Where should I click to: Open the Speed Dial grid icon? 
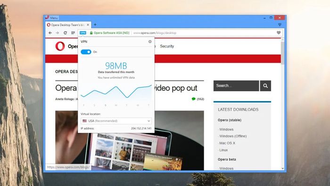[x=73, y=33]
